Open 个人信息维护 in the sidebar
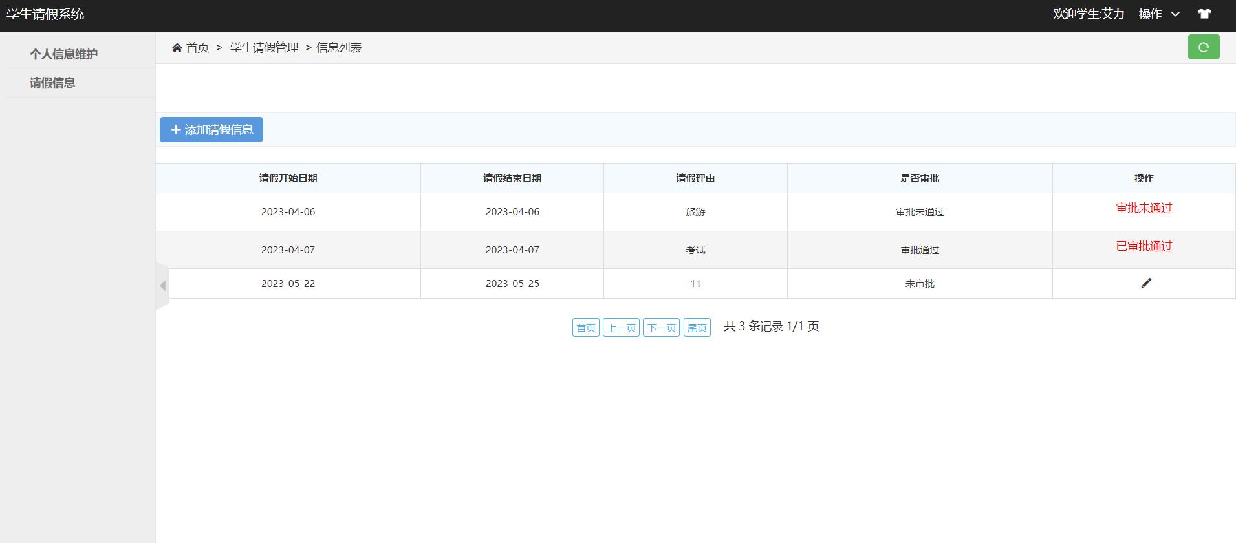This screenshot has width=1236, height=543. pos(63,54)
